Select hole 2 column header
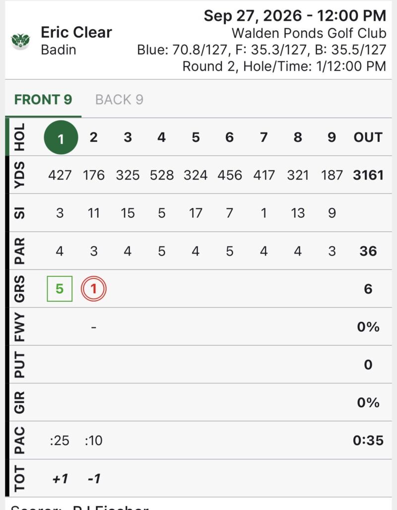This screenshot has width=397, height=510. click(x=94, y=137)
